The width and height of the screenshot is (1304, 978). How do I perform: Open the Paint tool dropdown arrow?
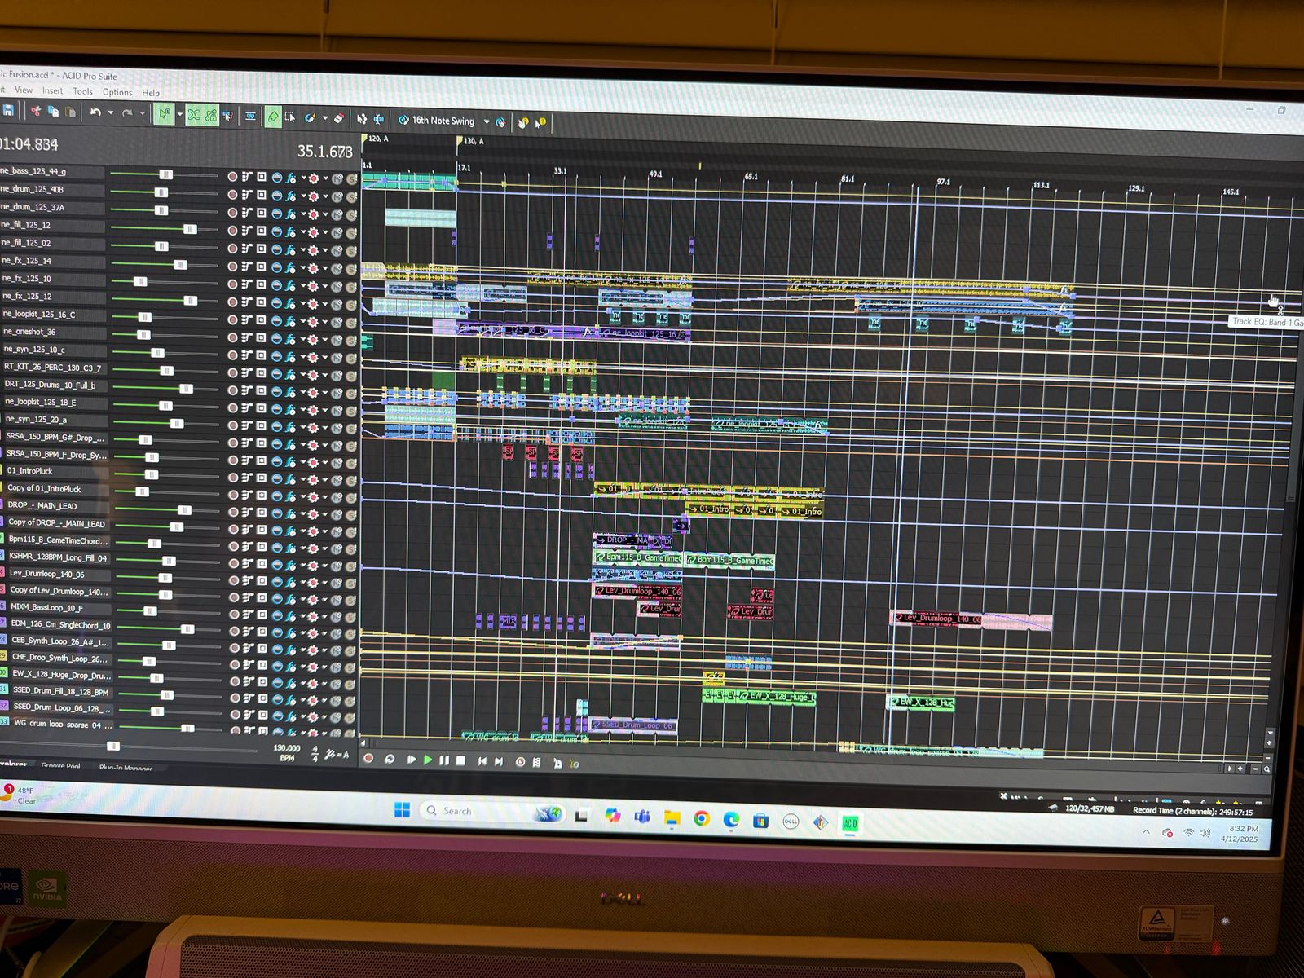tap(324, 118)
